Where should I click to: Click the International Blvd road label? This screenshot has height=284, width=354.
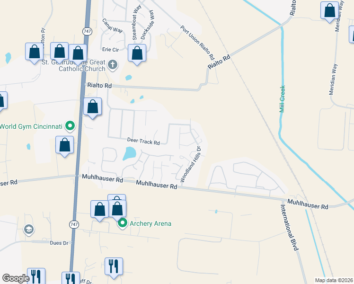[290, 228]
